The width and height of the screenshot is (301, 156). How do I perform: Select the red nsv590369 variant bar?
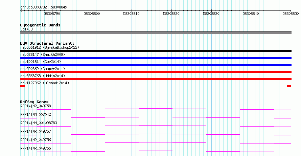click(x=156, y=72)
